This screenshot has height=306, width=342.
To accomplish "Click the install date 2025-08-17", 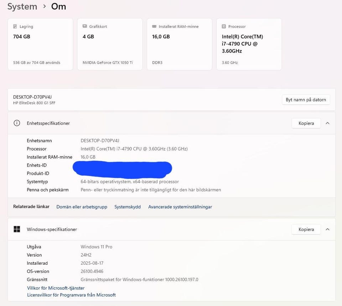I will (92, 263).
